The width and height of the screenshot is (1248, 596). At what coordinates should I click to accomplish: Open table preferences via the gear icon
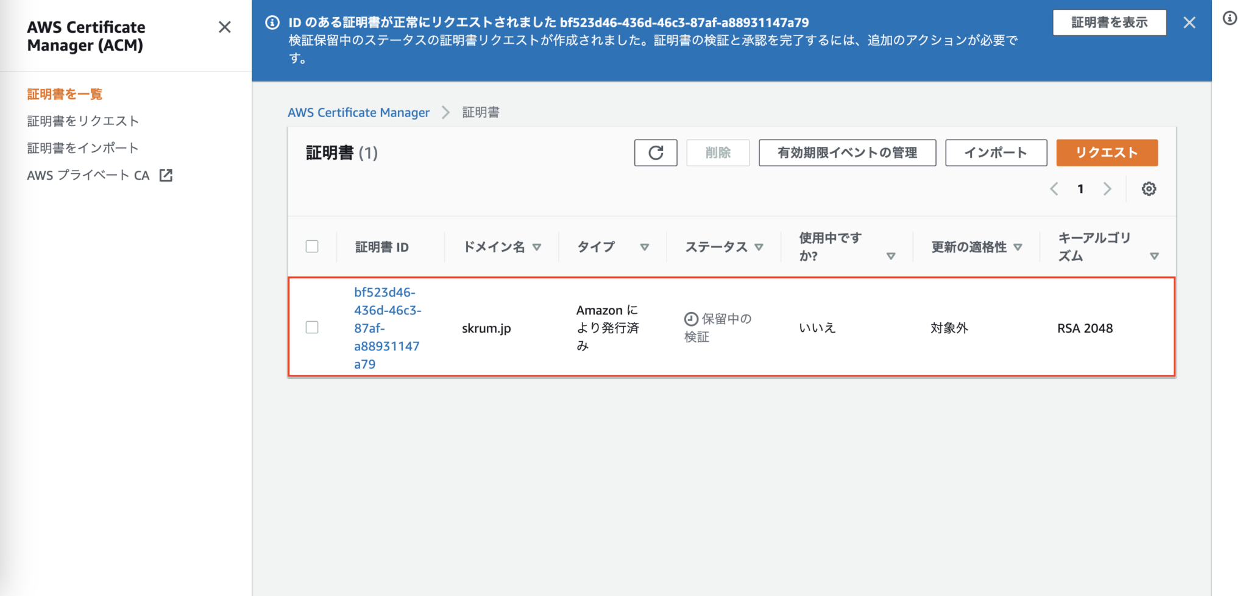coord(1148,189)
